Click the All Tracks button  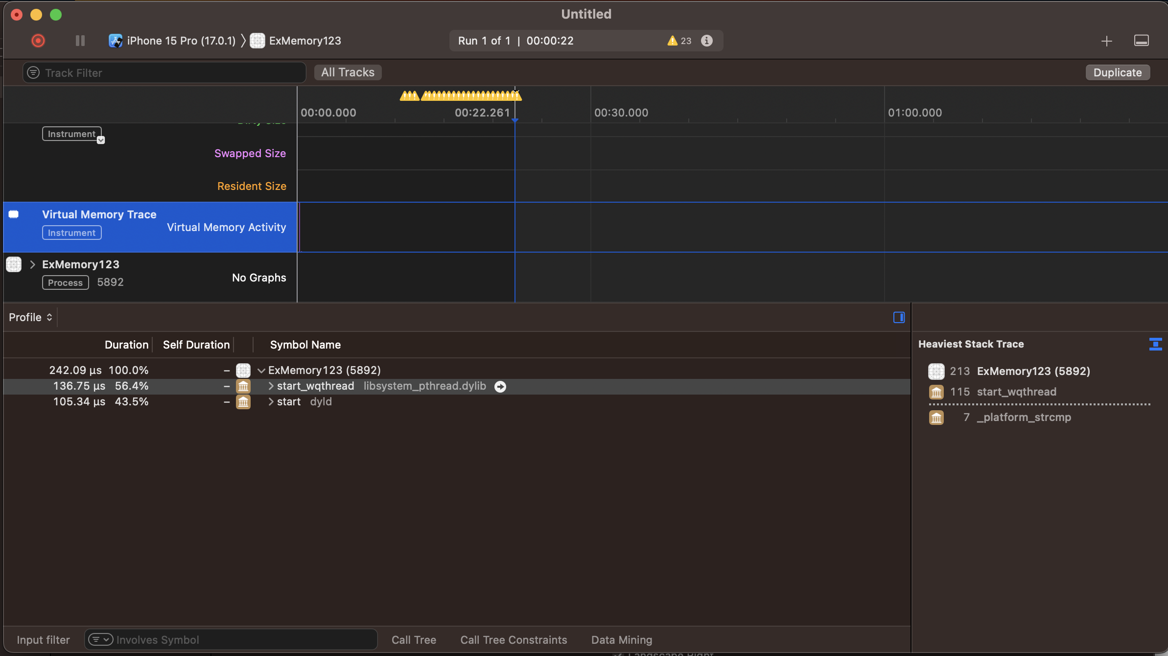click(348, 72)
